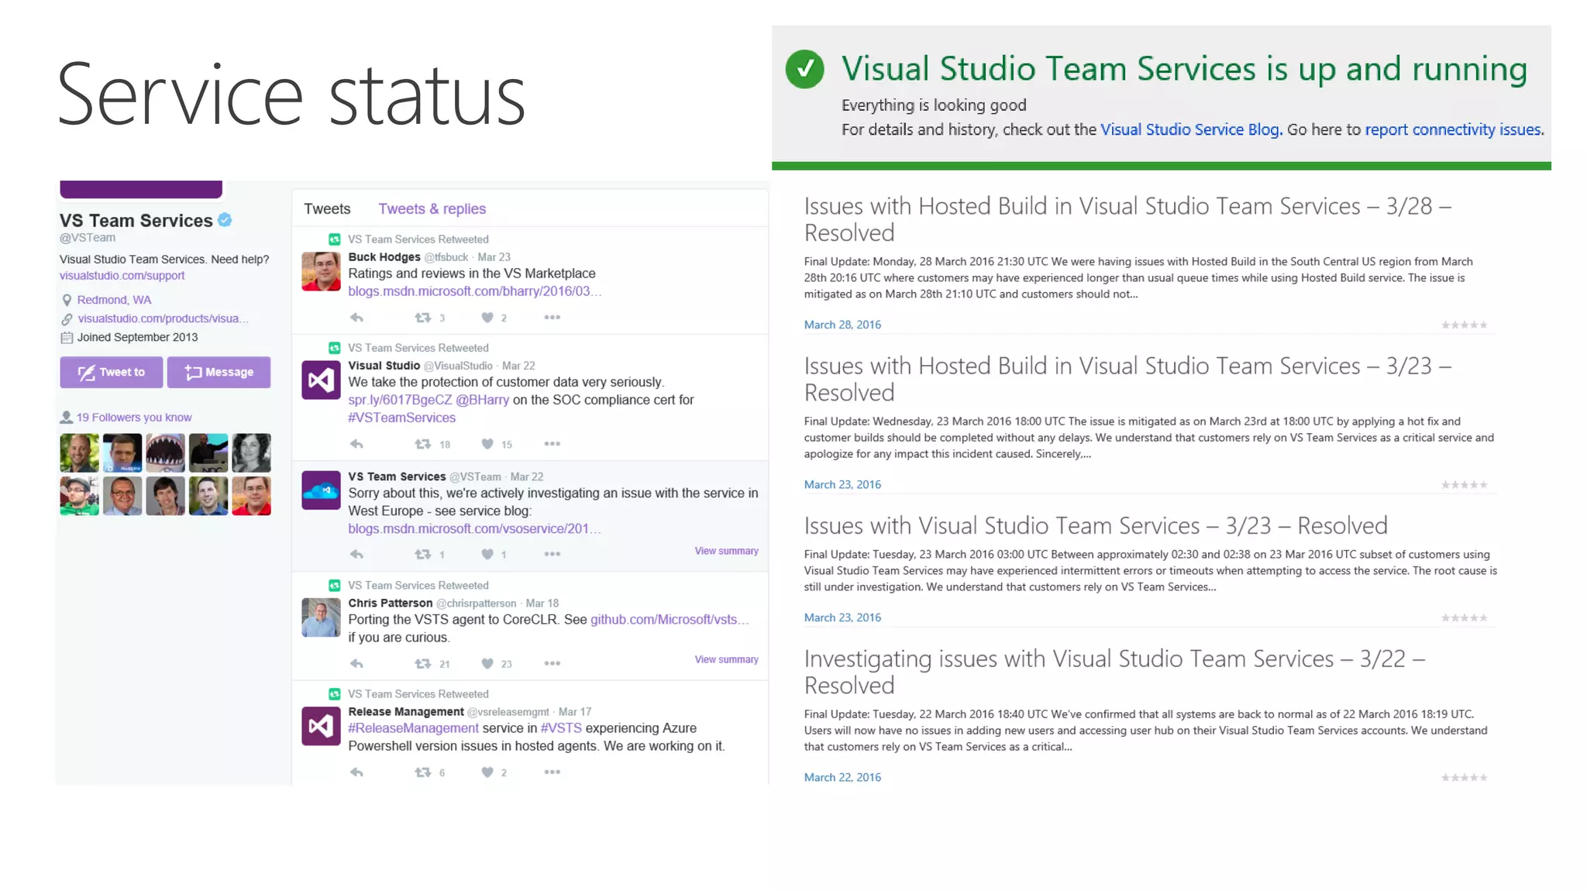This screenshot has width=1587, height=891.
Task: Like Buck Hodges' Ratings and reviews tweet
Action: [487, 318]
